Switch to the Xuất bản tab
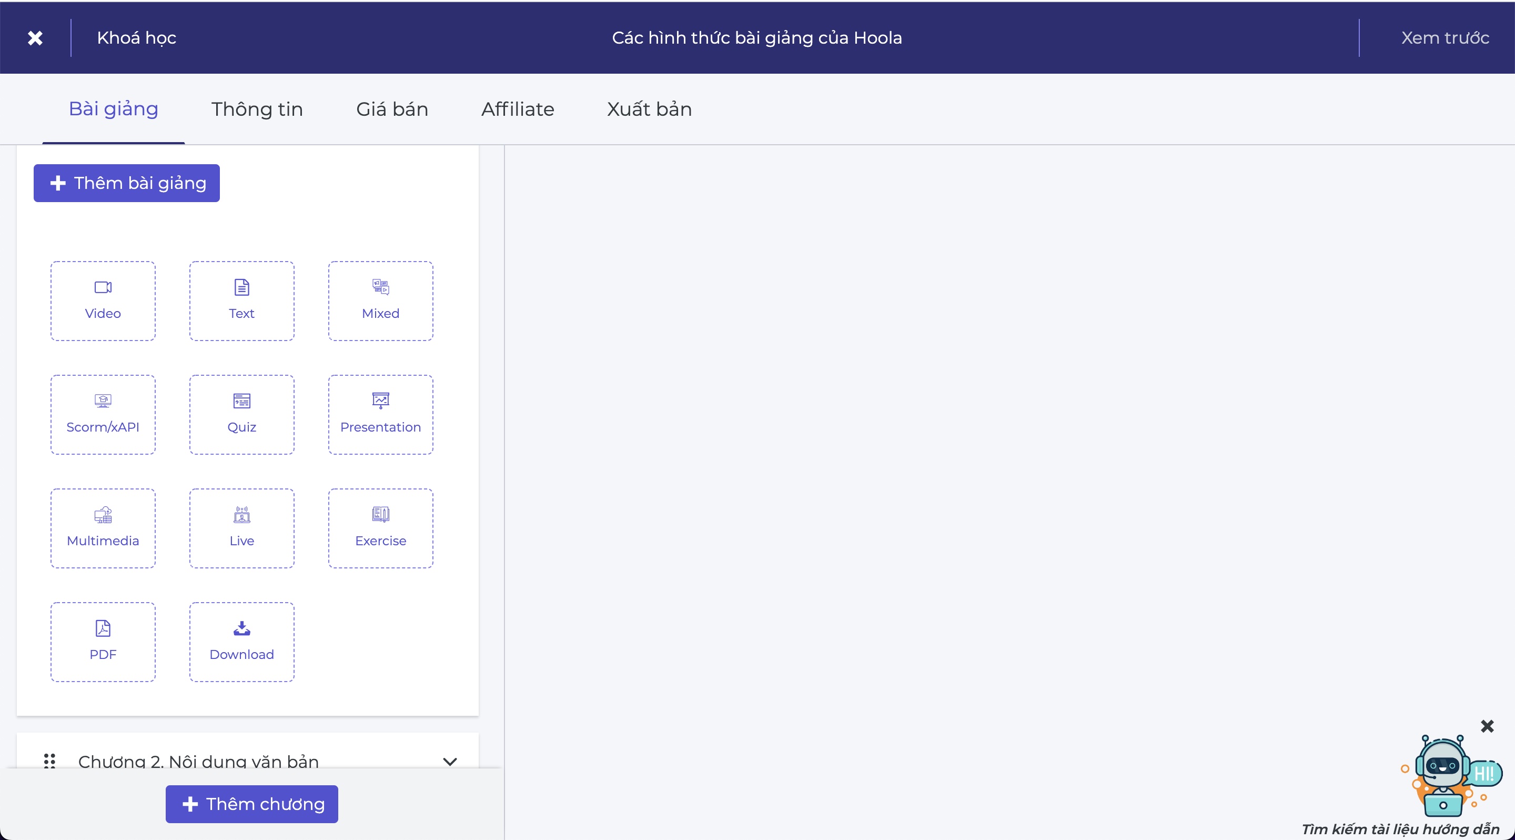 point(649,109)
